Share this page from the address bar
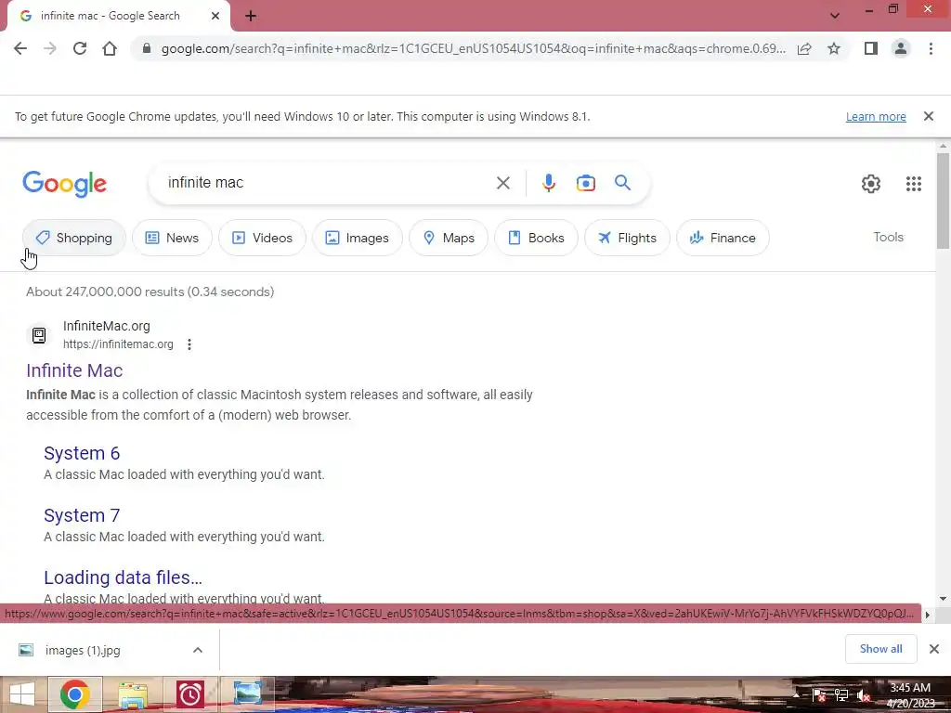 coord(804,48)
